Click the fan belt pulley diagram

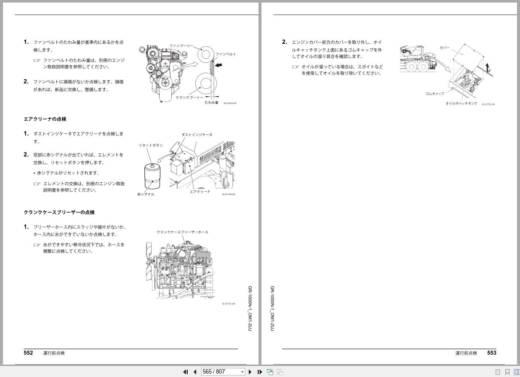click(188, 74)
